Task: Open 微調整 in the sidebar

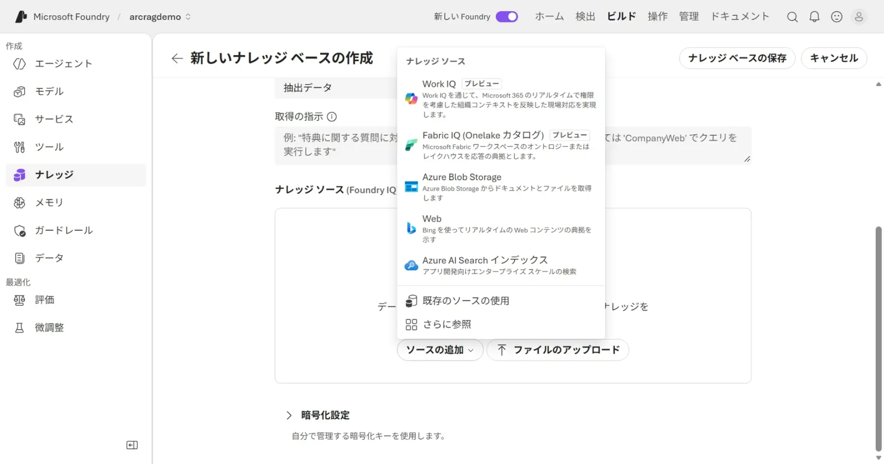Action: (76, 328)
